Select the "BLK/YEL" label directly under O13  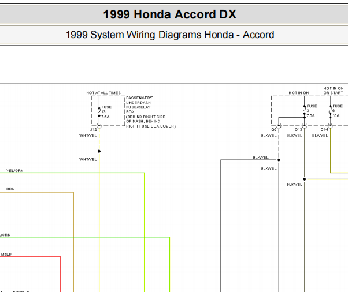click(294, 136)
